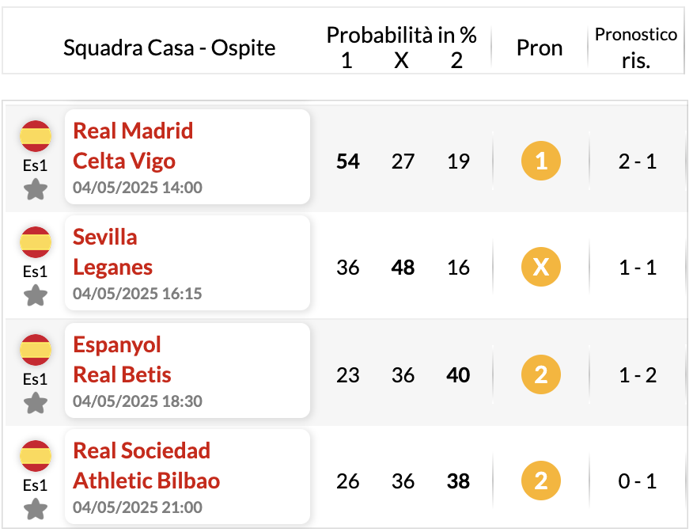Click Spain flag next to Real Madrid
The image size is (693, 532).
coord(36,135)
